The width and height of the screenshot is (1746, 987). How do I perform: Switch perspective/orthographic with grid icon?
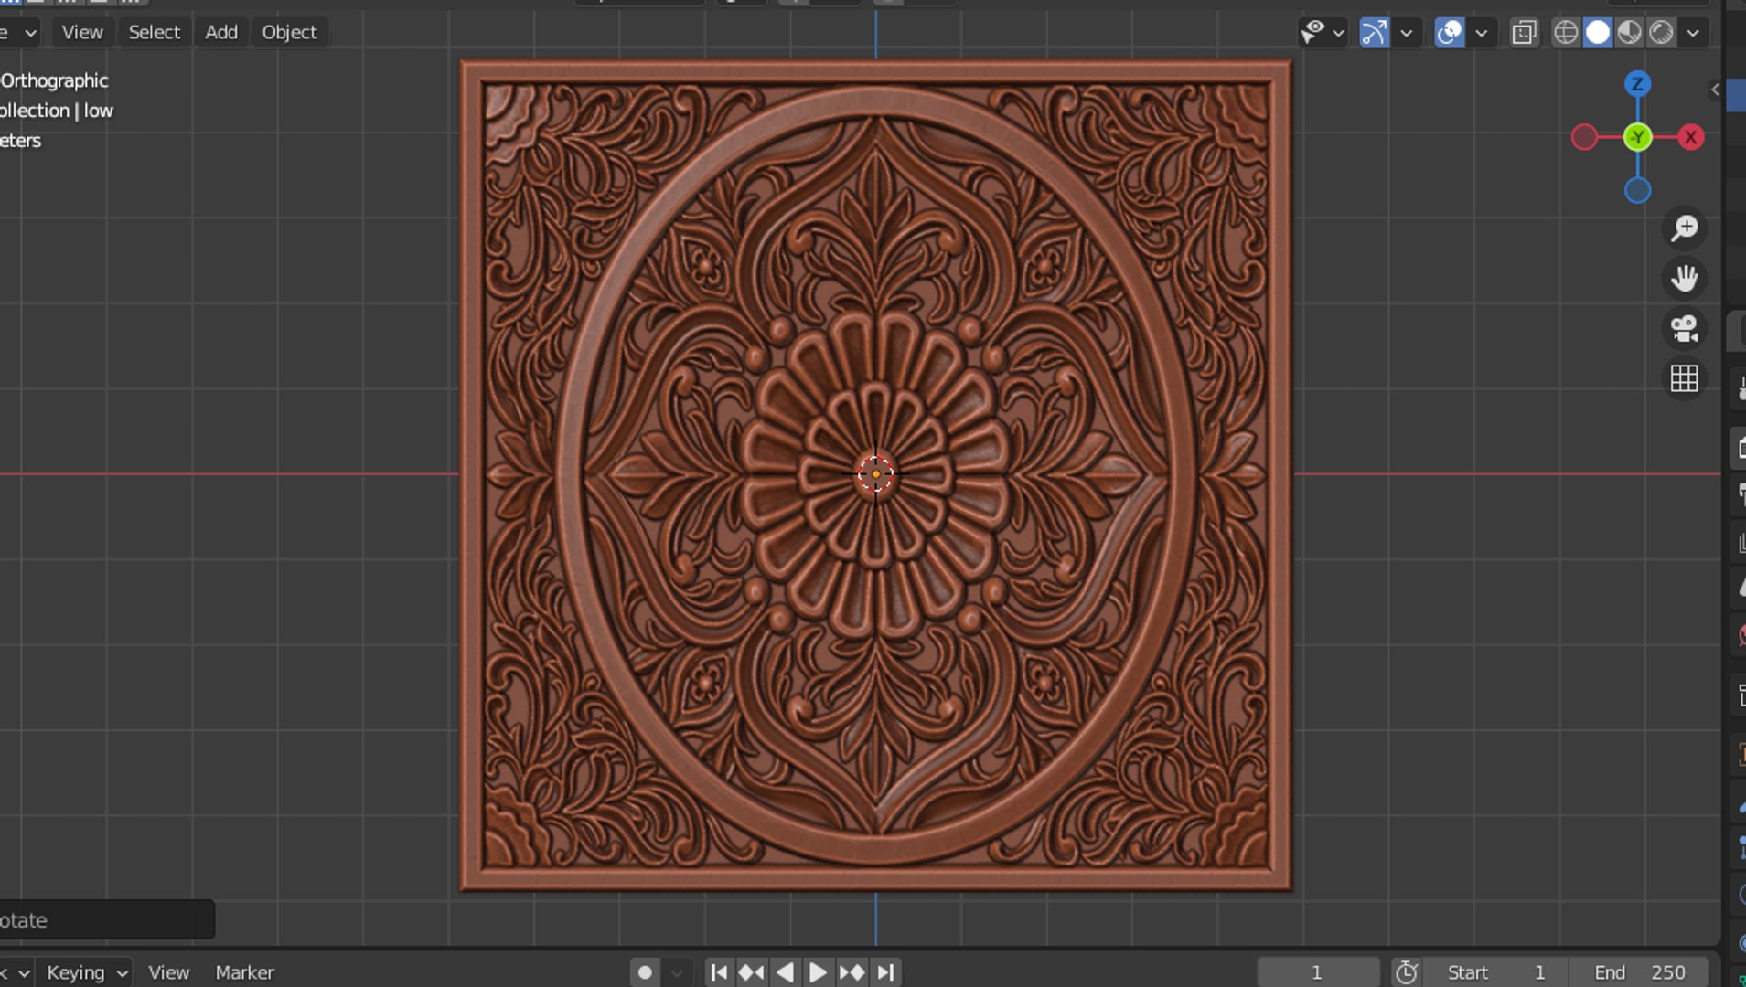(x=1684, y=378)
